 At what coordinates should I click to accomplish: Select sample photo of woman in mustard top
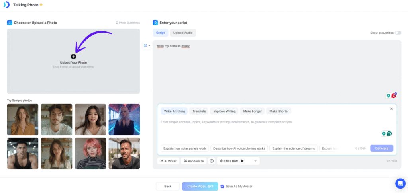[x=23, y=119]
